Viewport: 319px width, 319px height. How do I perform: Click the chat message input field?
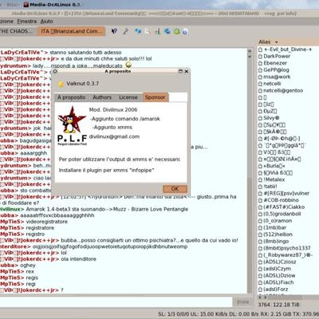click(116, 302)
